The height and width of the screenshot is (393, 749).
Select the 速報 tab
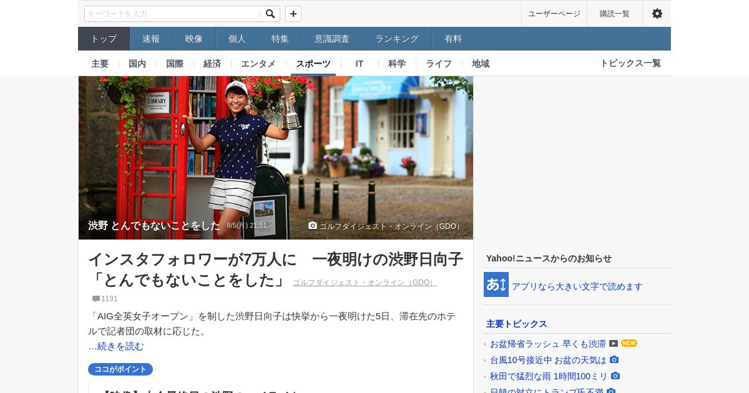tap(151, 39)
